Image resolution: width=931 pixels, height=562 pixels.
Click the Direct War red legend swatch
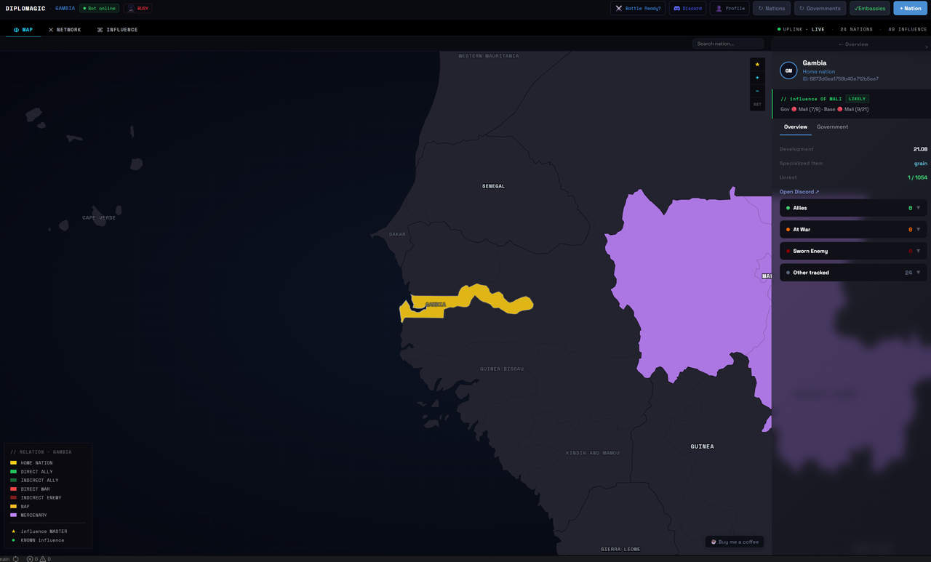click(13, 489)
